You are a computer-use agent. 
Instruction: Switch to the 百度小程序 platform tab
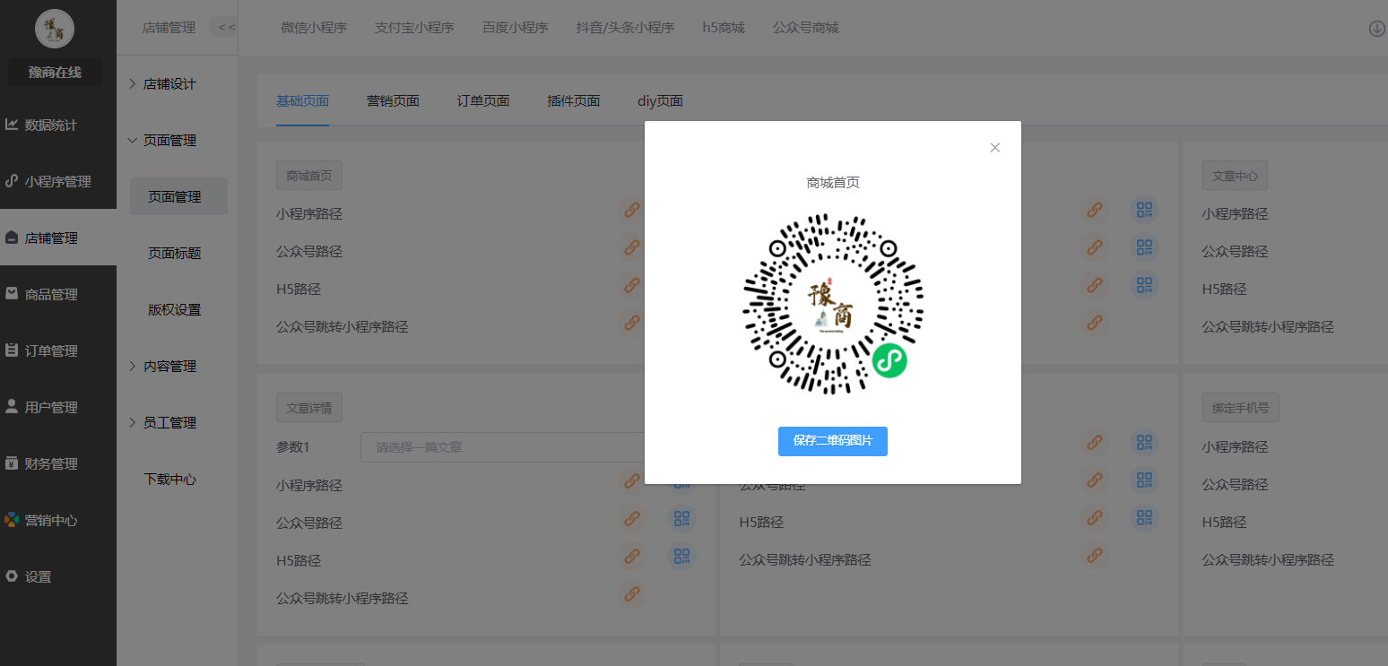(x=515, y=28)
